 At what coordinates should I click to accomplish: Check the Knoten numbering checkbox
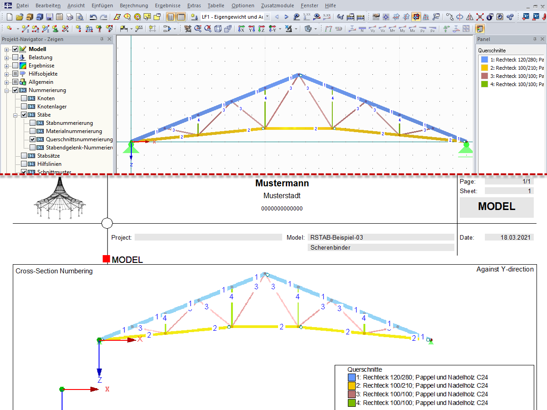coord(24,98)
